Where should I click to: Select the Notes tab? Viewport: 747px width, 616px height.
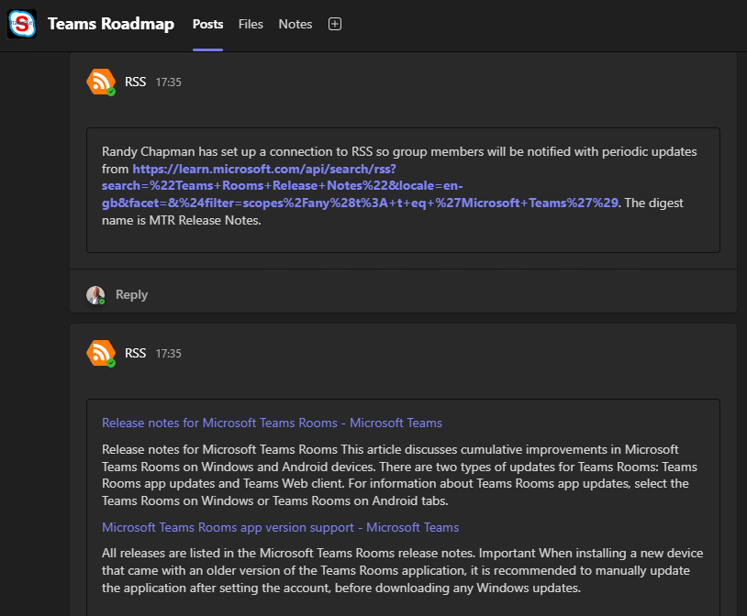295,24
